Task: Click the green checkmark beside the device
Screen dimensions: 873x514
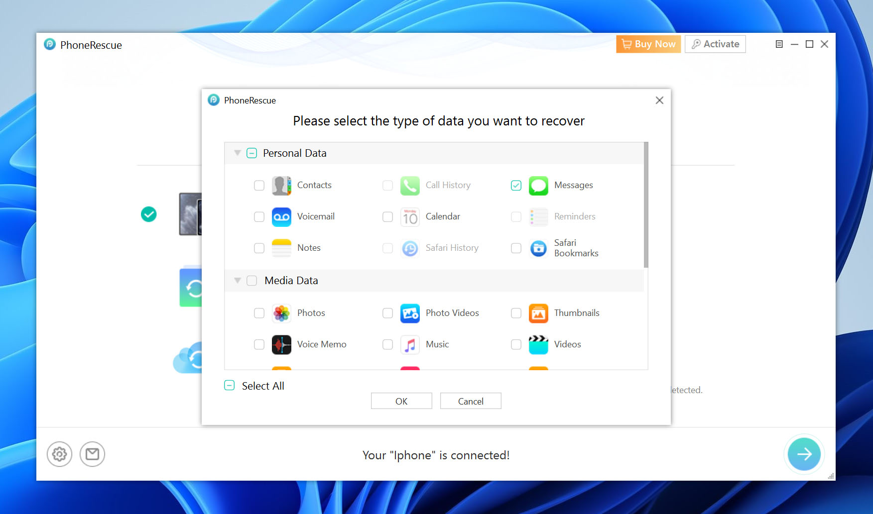Action: 149,214
